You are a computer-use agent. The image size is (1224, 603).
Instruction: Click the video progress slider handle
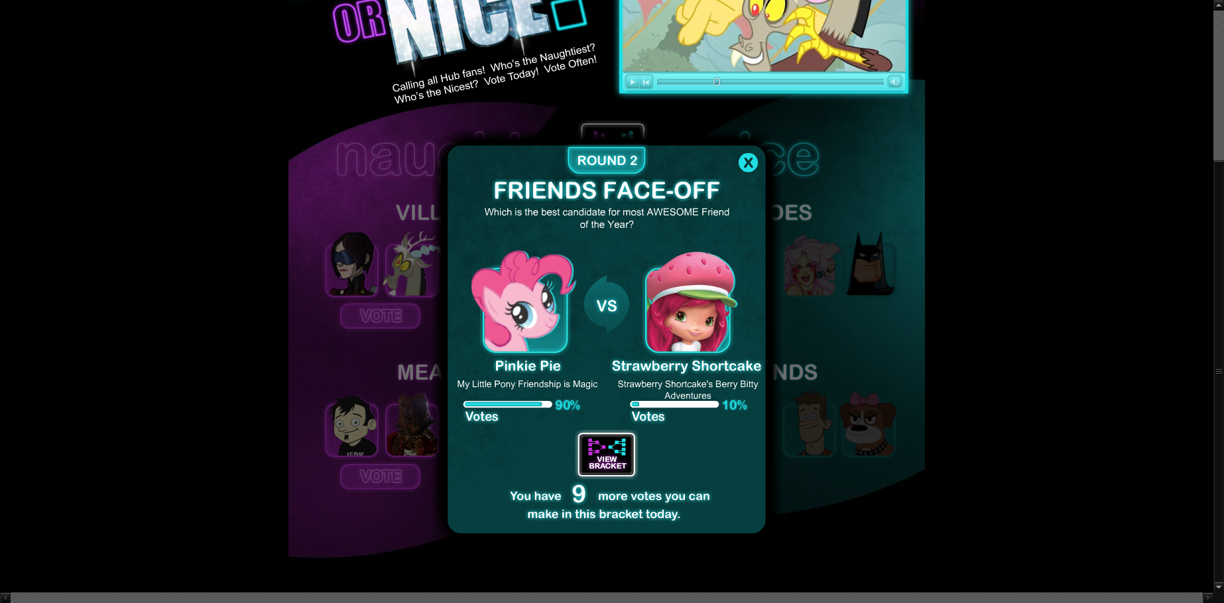pyautogui.click(x=716, y=82)
